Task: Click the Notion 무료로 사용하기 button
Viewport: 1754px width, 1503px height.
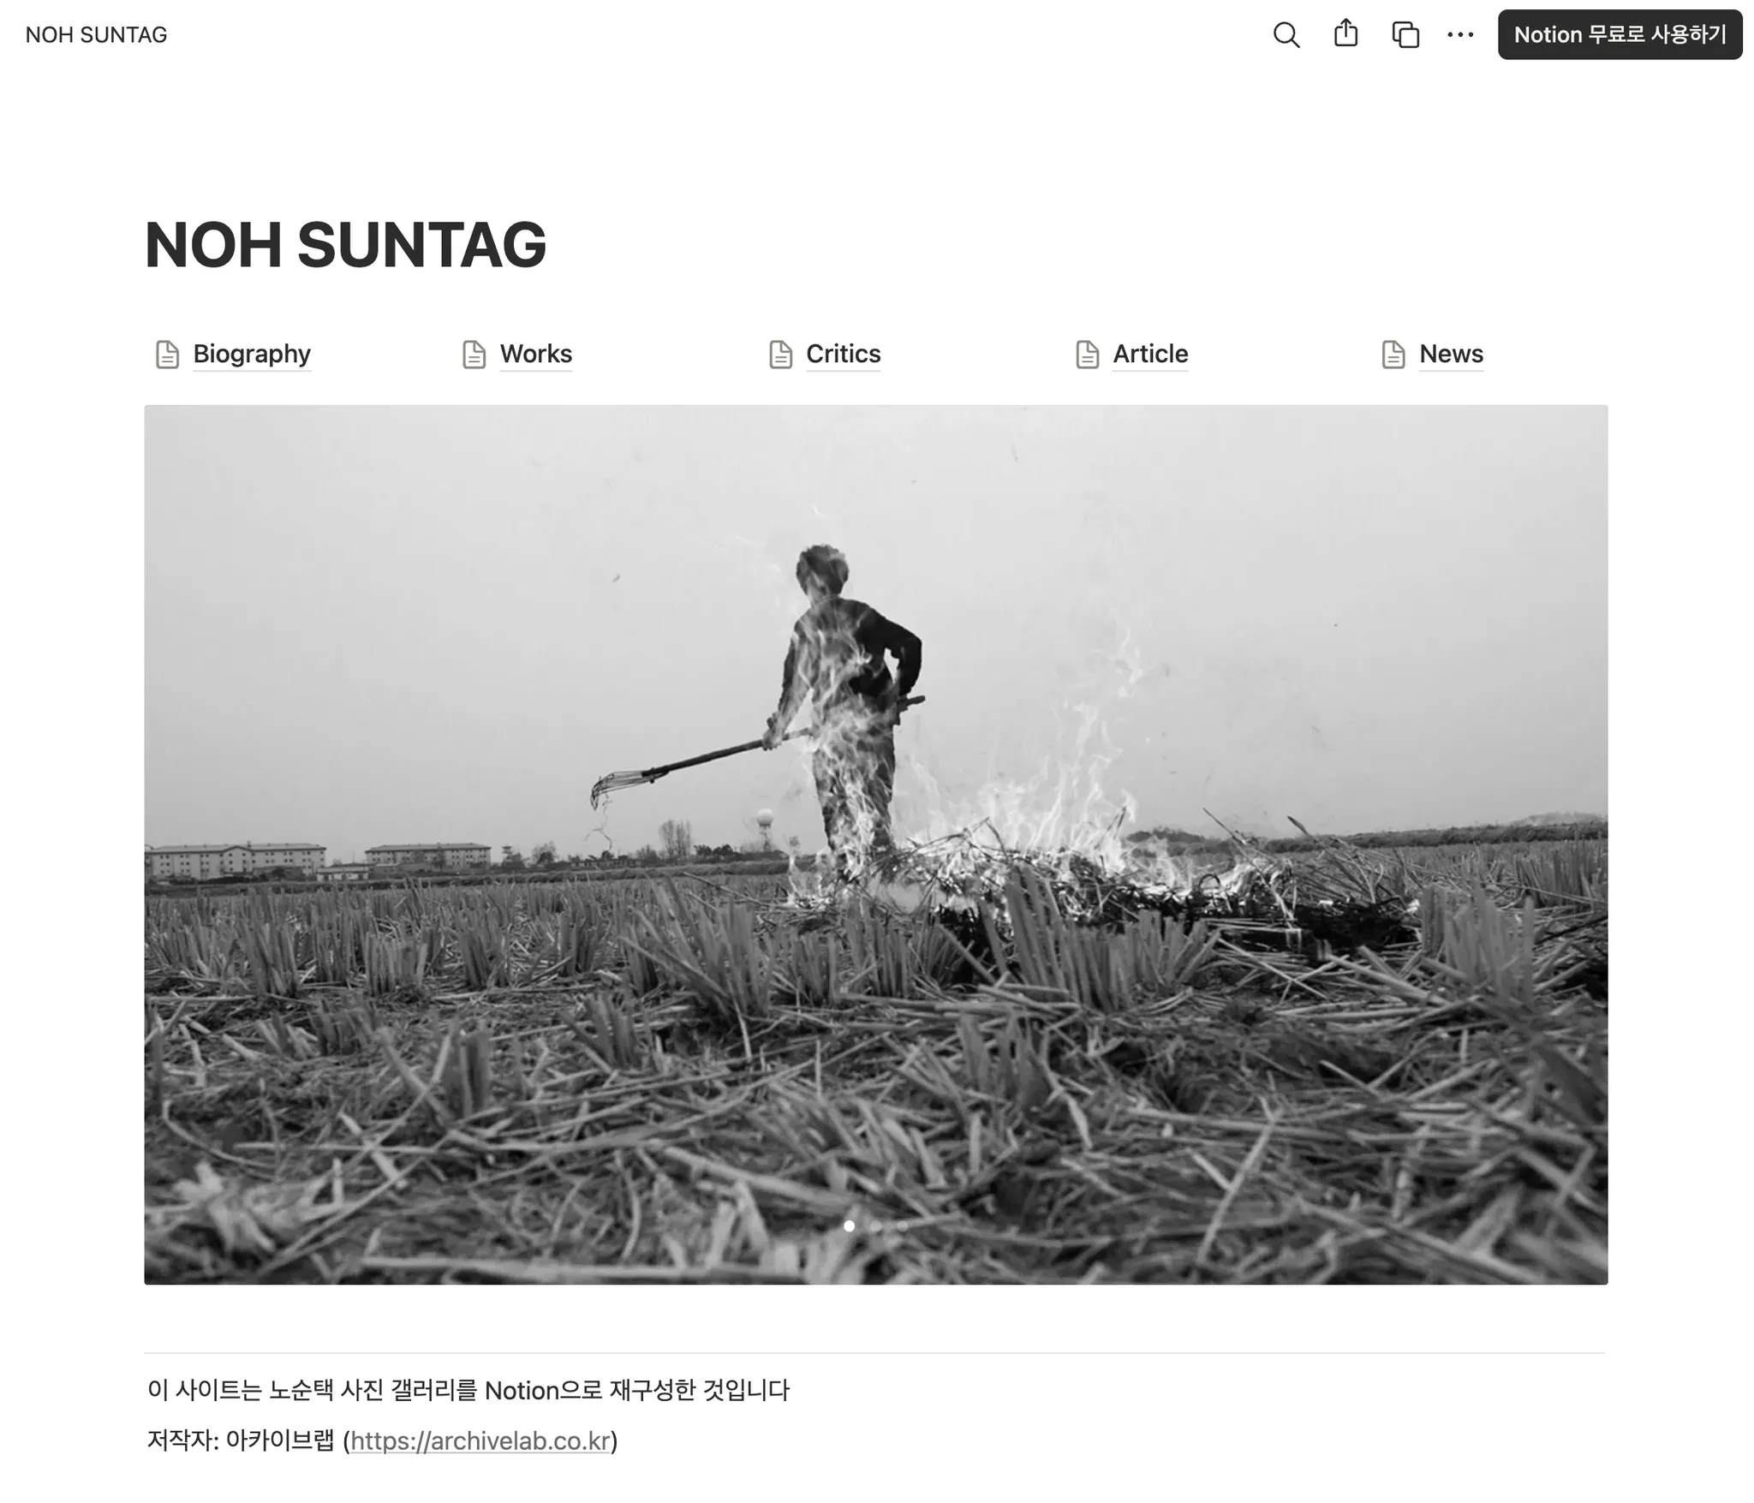Action: point(1620,34)
